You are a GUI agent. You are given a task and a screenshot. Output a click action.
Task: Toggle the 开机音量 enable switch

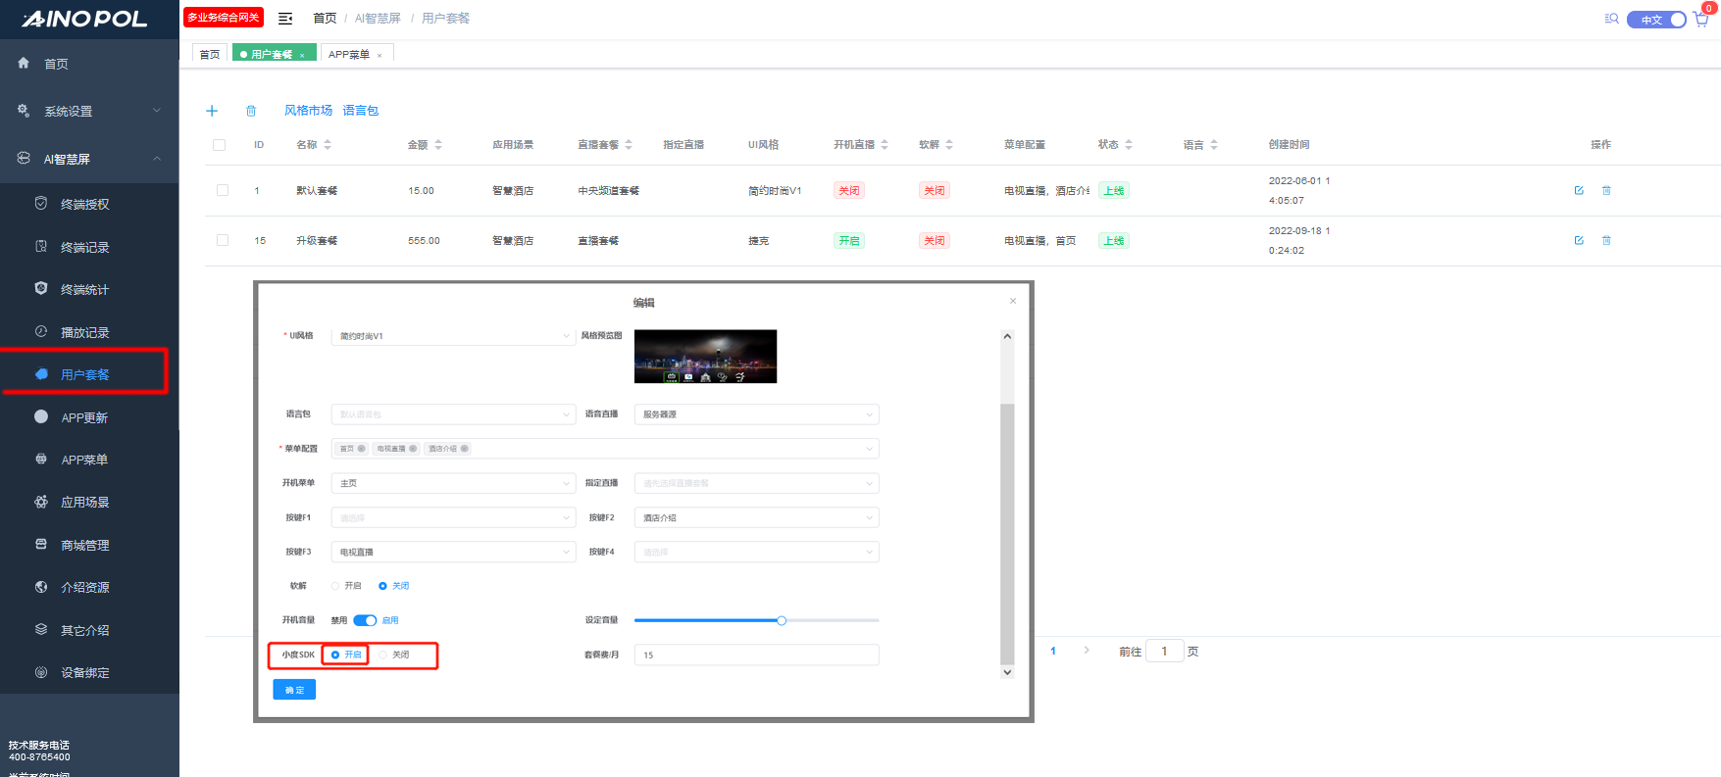(365, 620)
